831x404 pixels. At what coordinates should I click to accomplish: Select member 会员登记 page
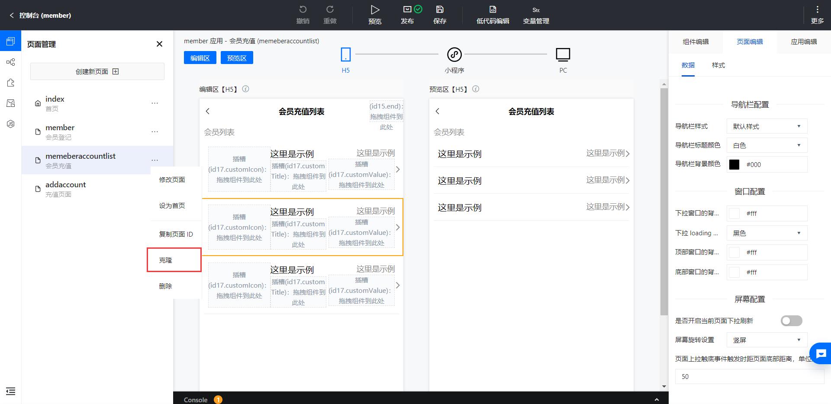click(x=97, y=131)
